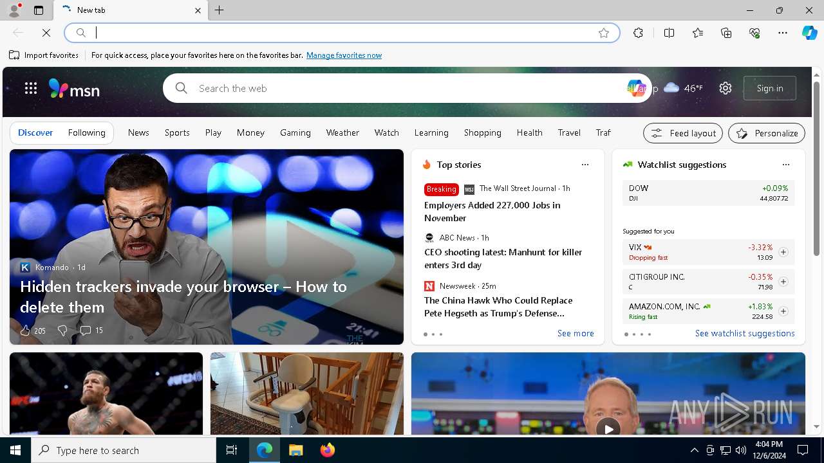Add this page to favorites star

pyautogui.click(x=604, y=33)
